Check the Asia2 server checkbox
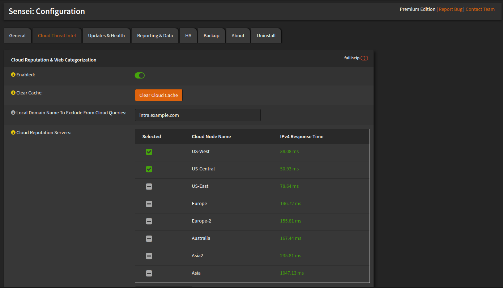 [x=149, y=256]
